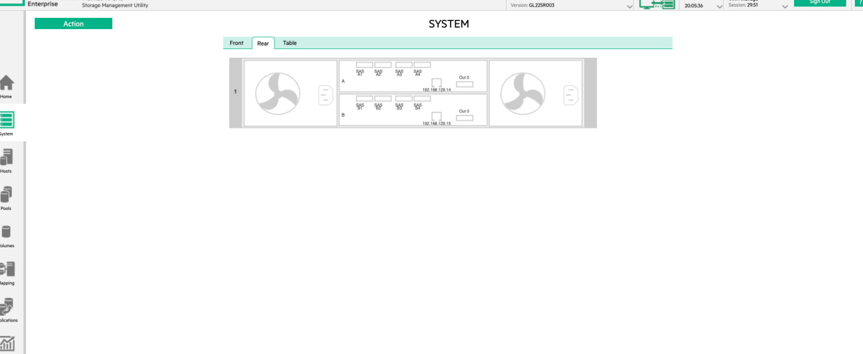Select SAS port B1 on controller B
863x354 pixels.
pos(364,99)
